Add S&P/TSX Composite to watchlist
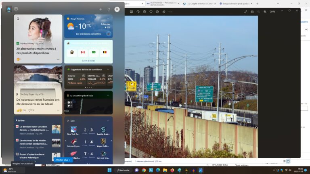310x174 pixels. (x=103, y=75)
